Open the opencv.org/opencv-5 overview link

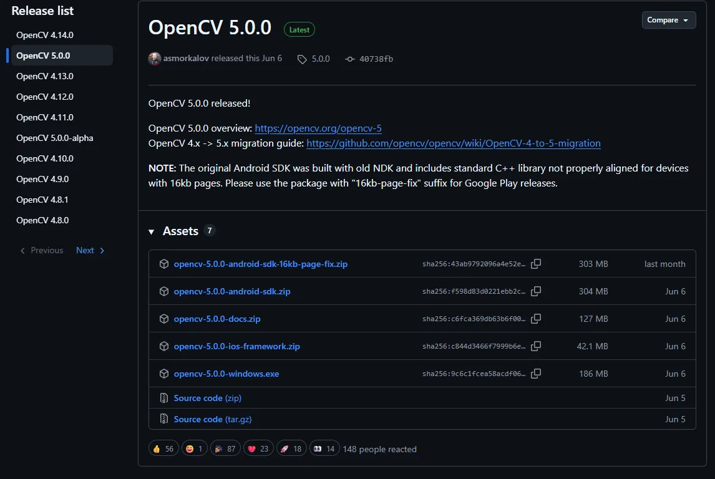[x=318, y=128]
